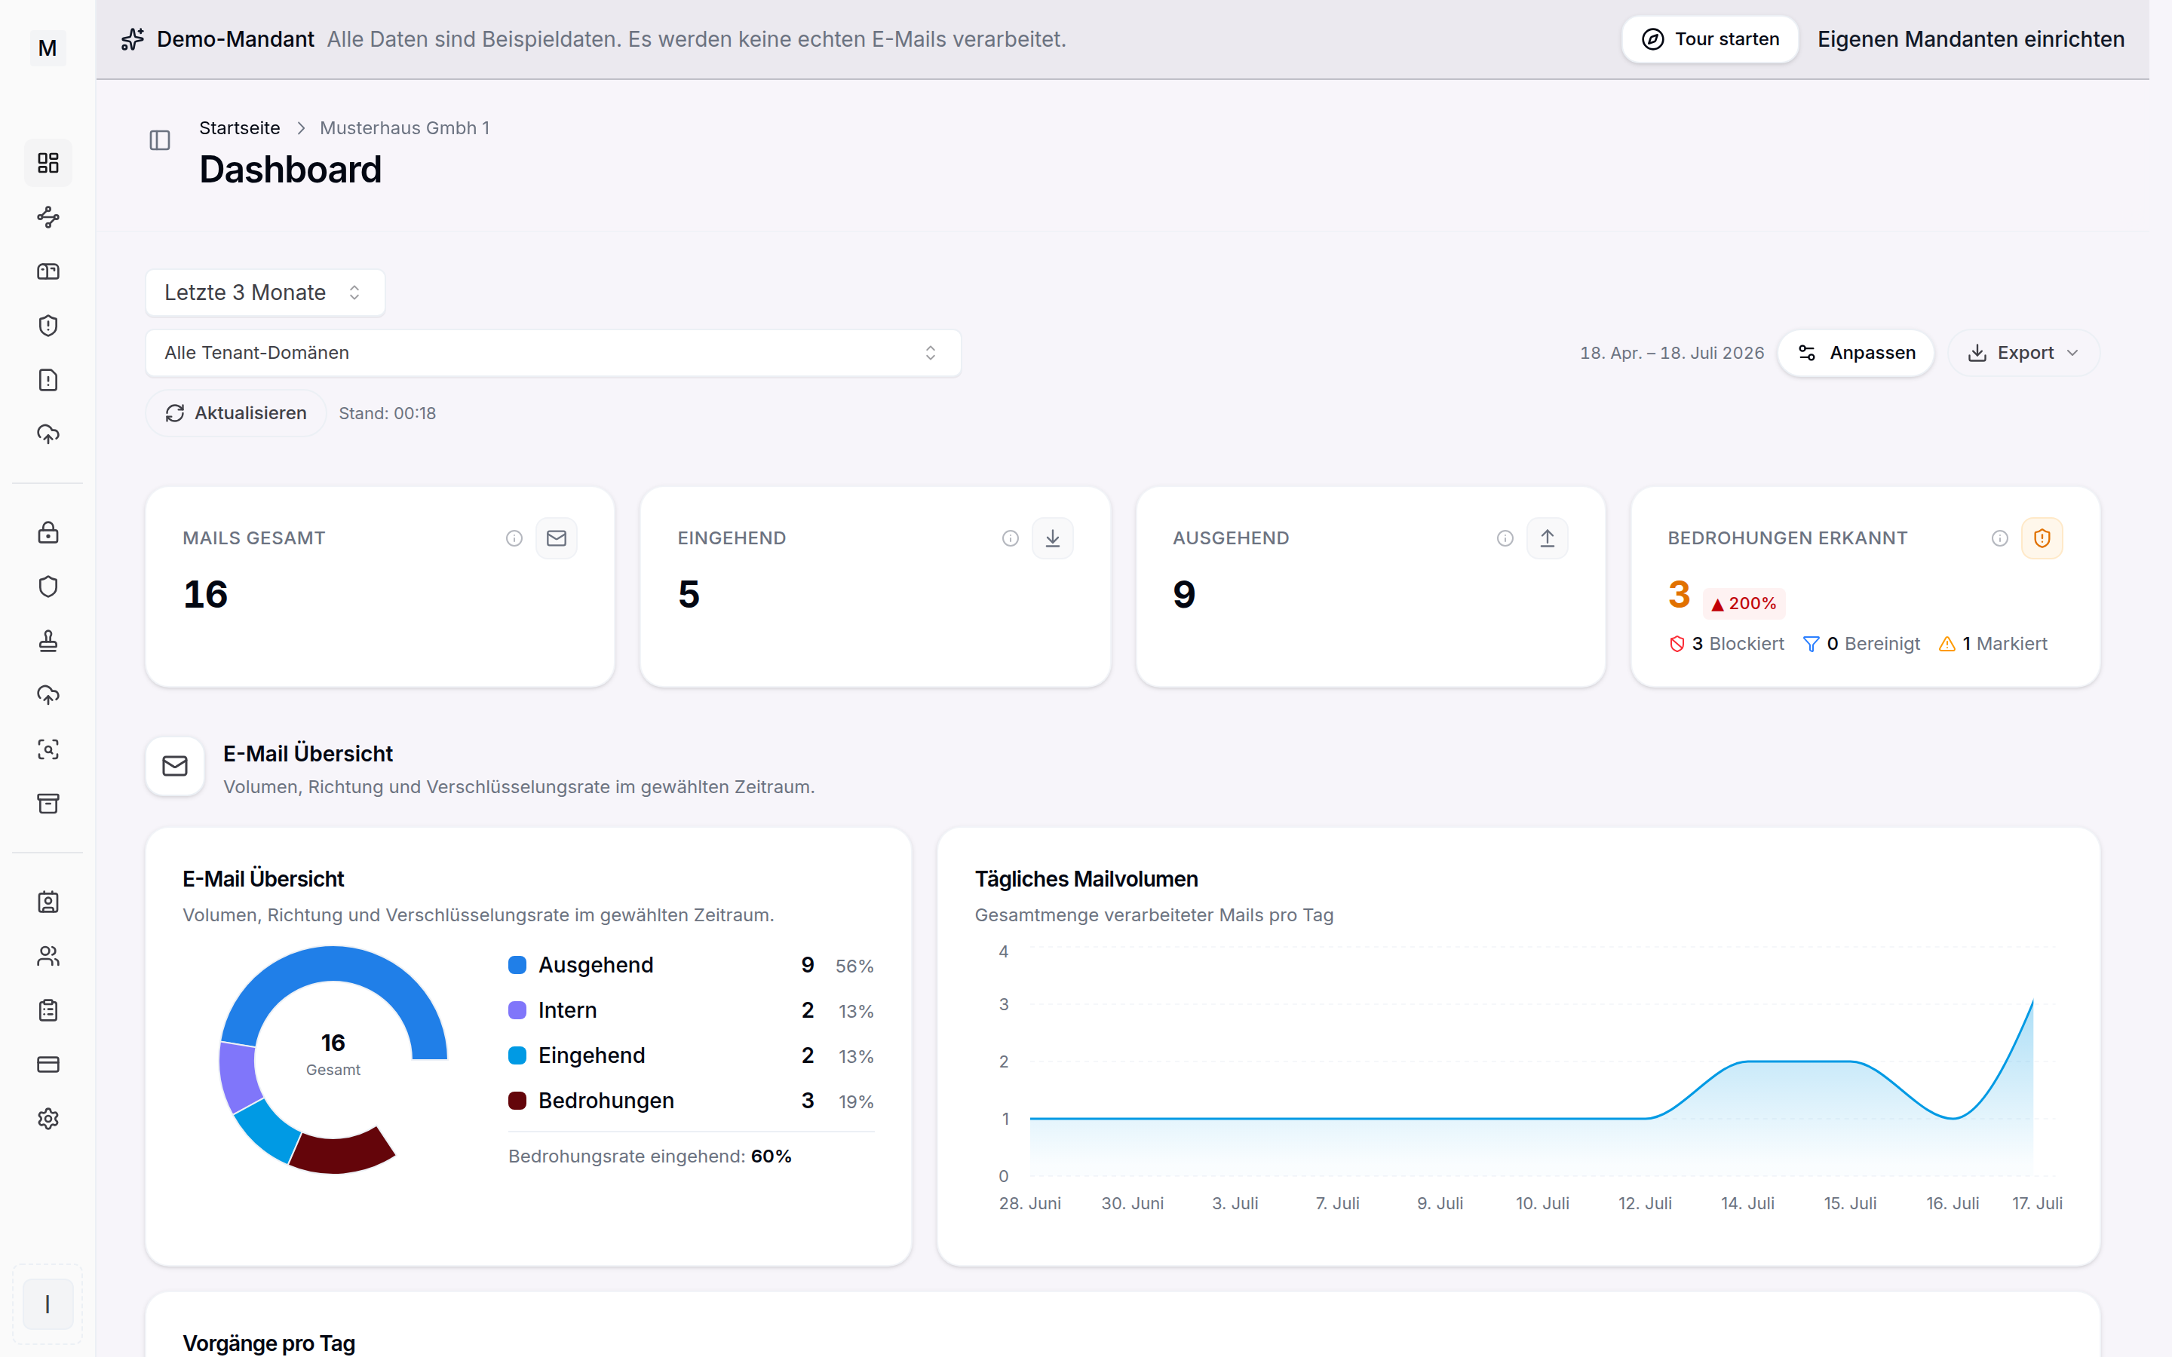Expand the Alle Tenant-Domänen dropdown
The height and width of the screenshot is (1357, 2172).
tap(553, 353)
